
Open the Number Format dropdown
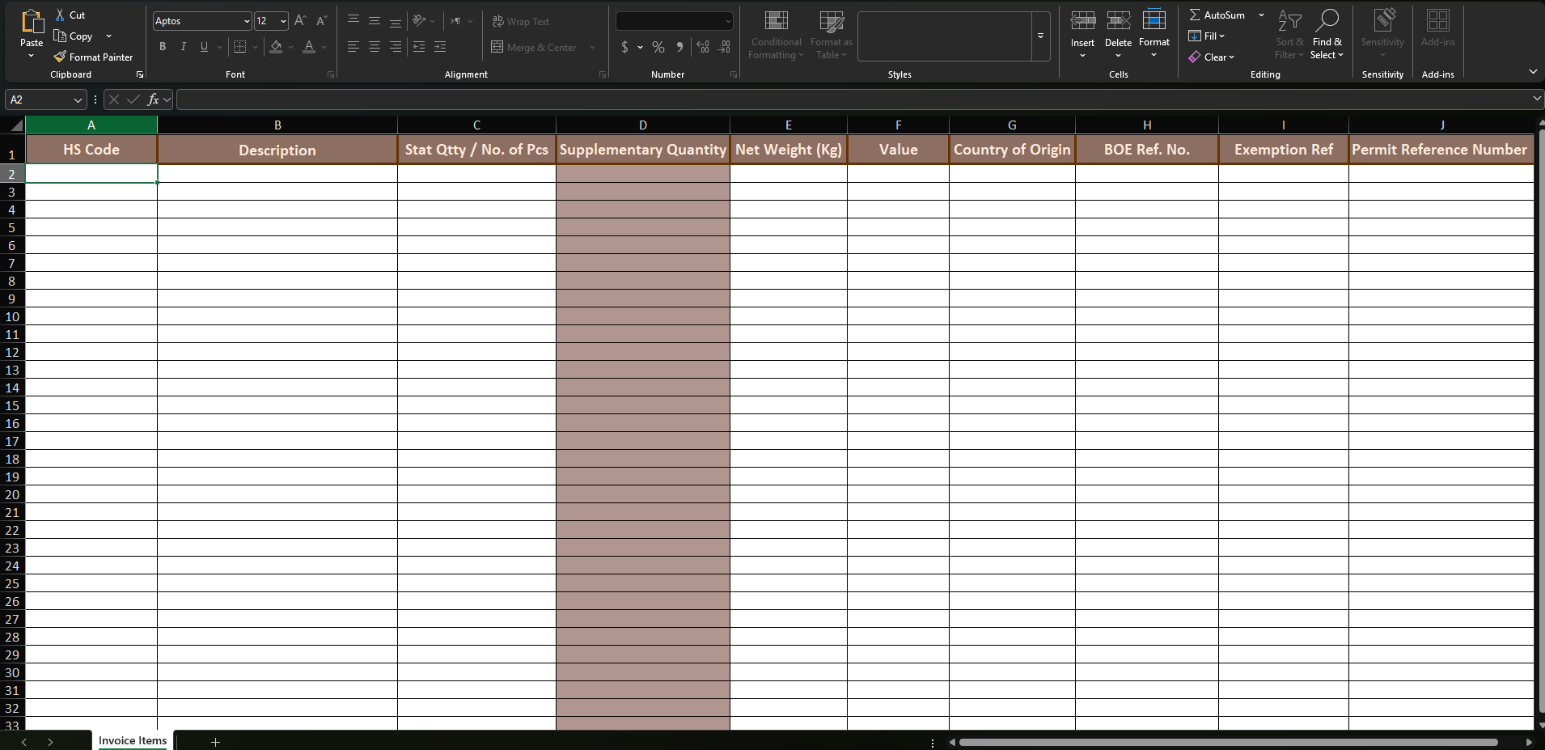click(x=727, y=21)
